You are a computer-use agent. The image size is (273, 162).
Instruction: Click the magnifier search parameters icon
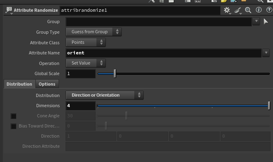click(248, 10)
